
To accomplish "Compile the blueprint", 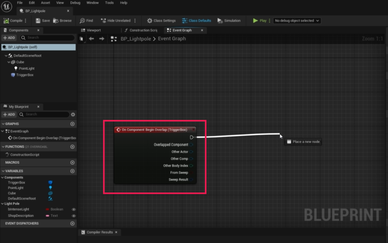I will tap(13, 21).
